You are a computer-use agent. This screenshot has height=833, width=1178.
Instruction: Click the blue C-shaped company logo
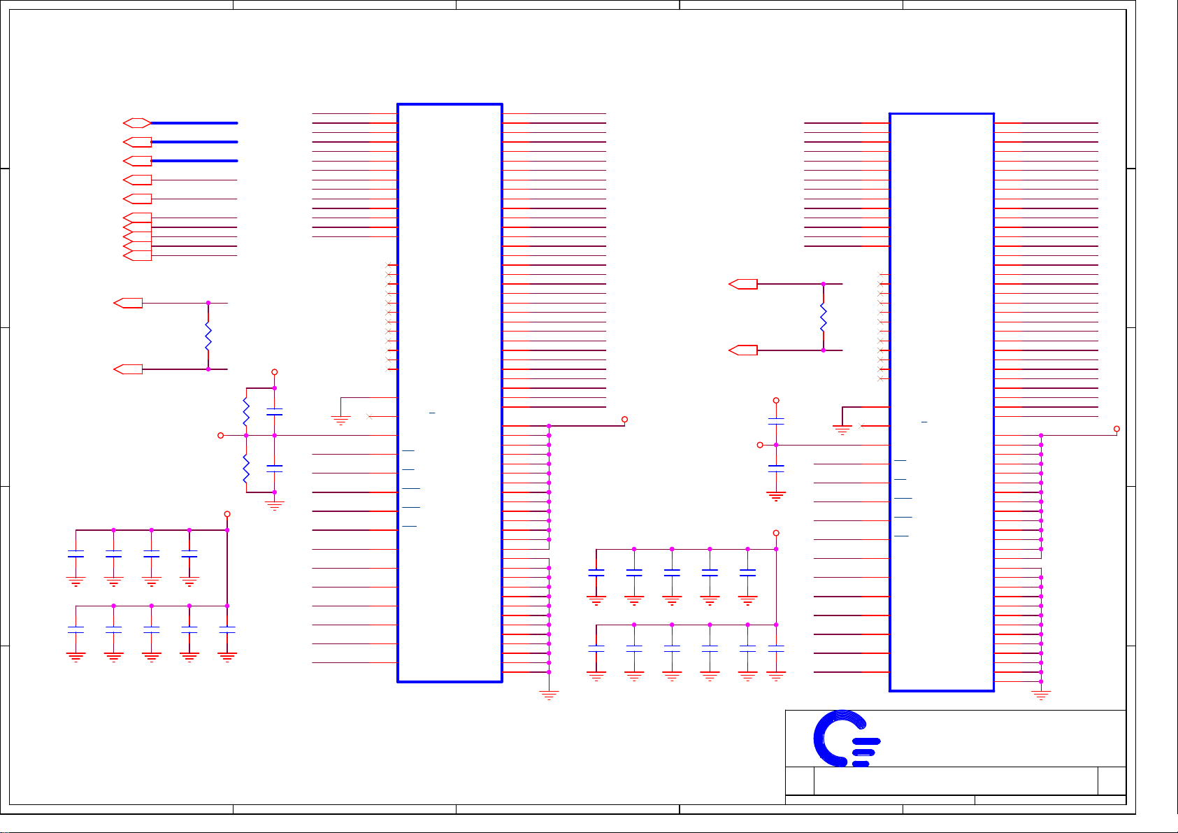tap(847, 739)
